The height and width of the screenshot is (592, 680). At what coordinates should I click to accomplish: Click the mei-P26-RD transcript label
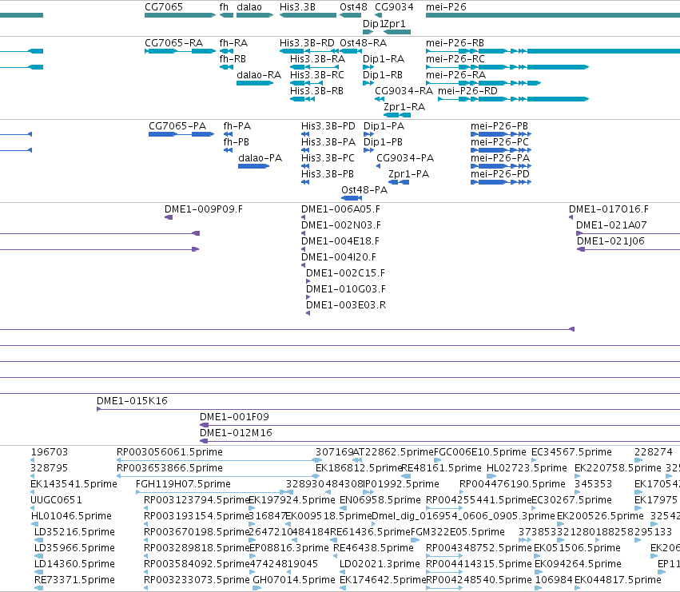coord(467,91)
